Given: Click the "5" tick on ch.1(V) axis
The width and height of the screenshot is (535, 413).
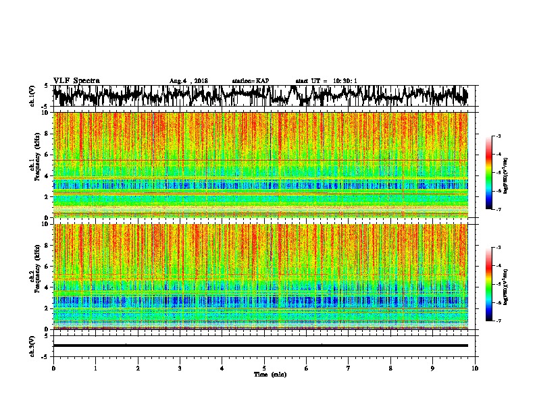Looking at the screenshot, I should (x=46, y=86).
